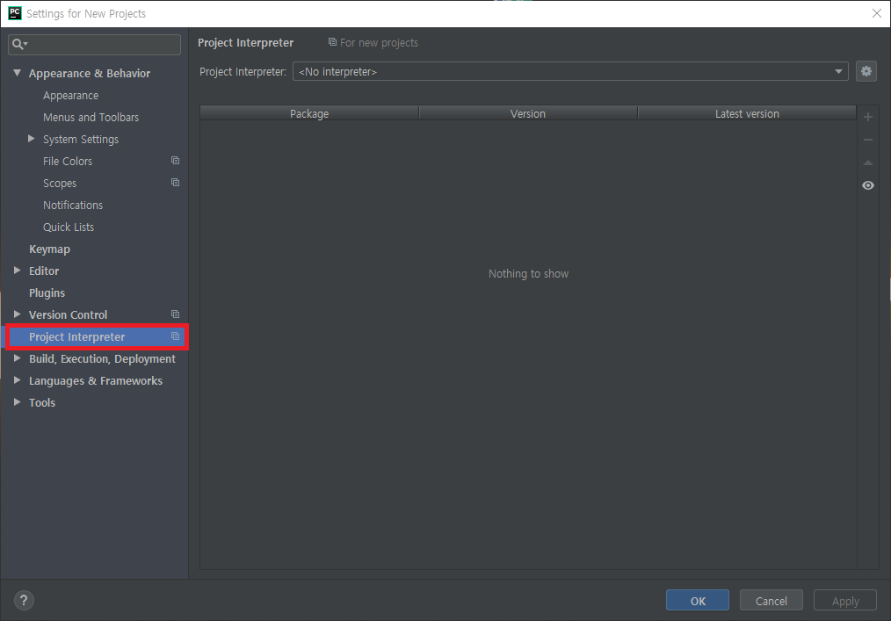Click the Version Control project-level copy icon
The image size is (891, 621).
(175, 314)
